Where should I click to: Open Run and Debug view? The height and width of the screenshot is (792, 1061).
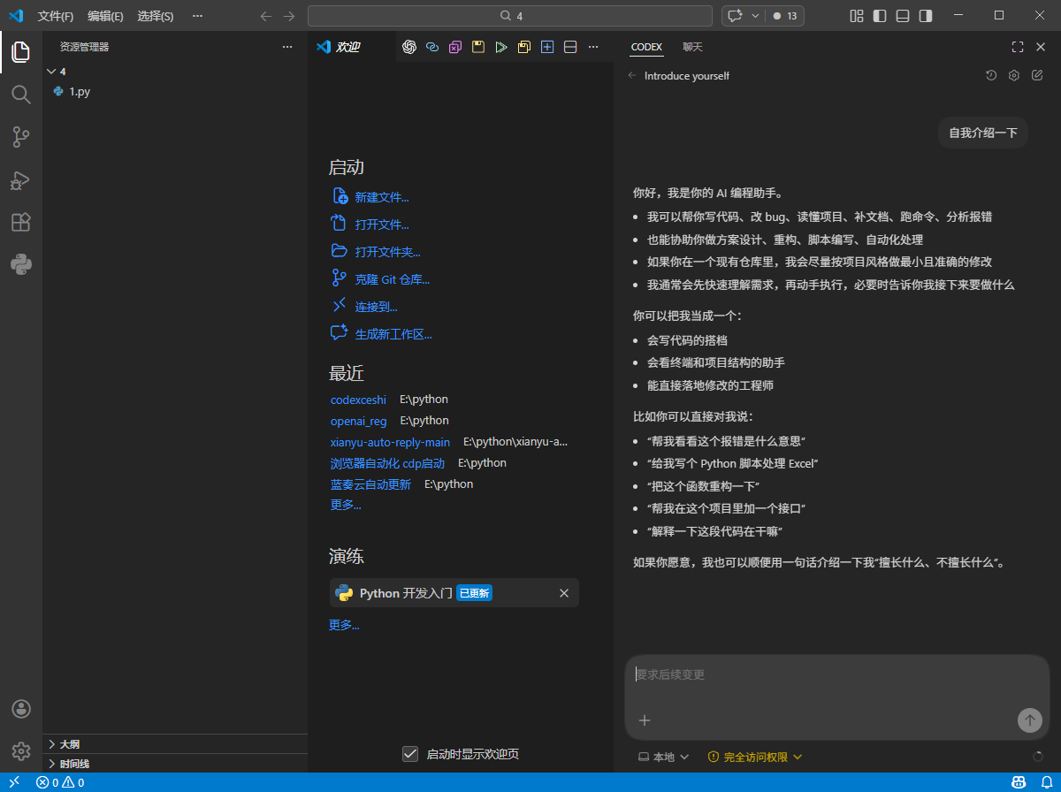pos(20,179)
